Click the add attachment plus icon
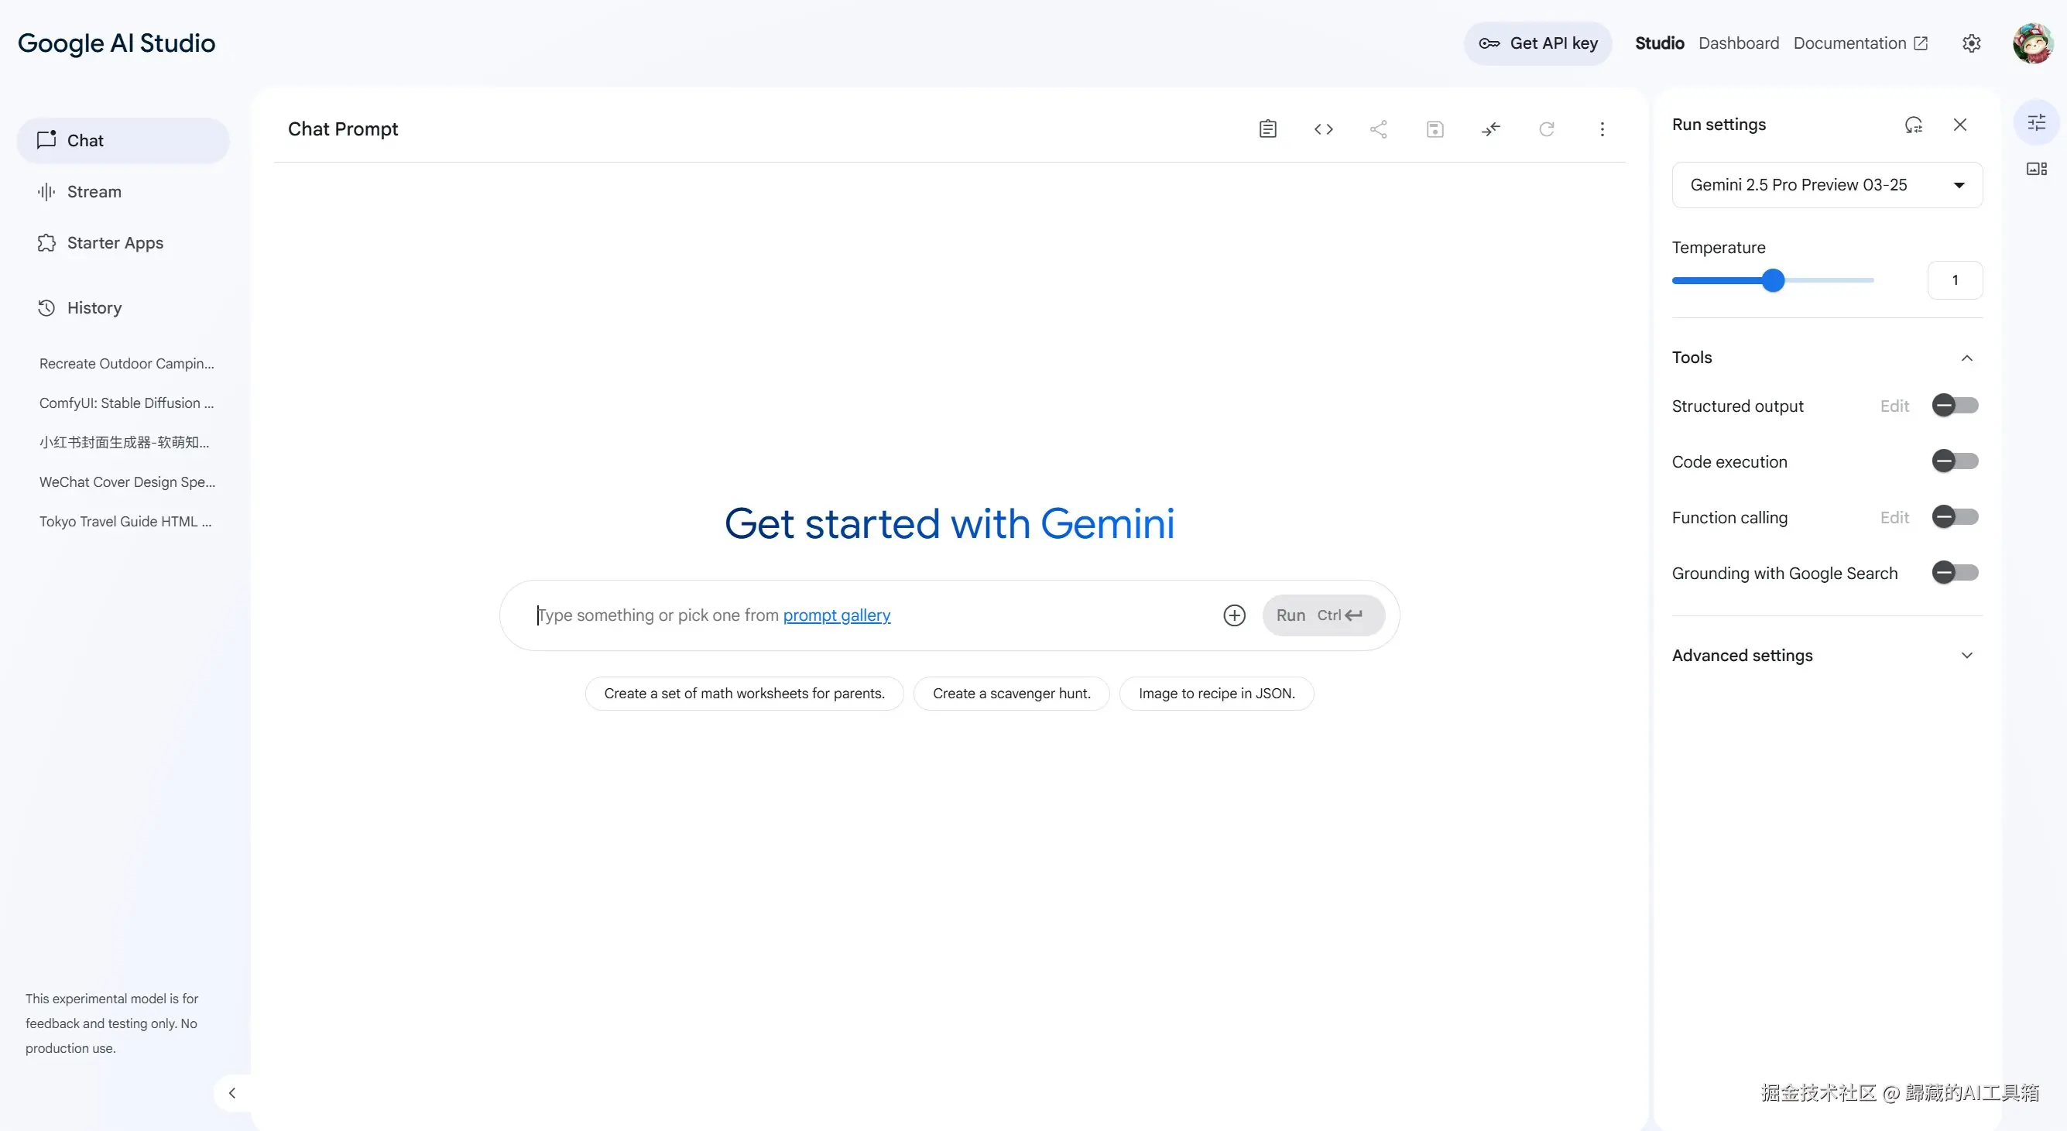Image resolution: width=2067 pixels, height=1131 pixels. (x=1234, y=615)
